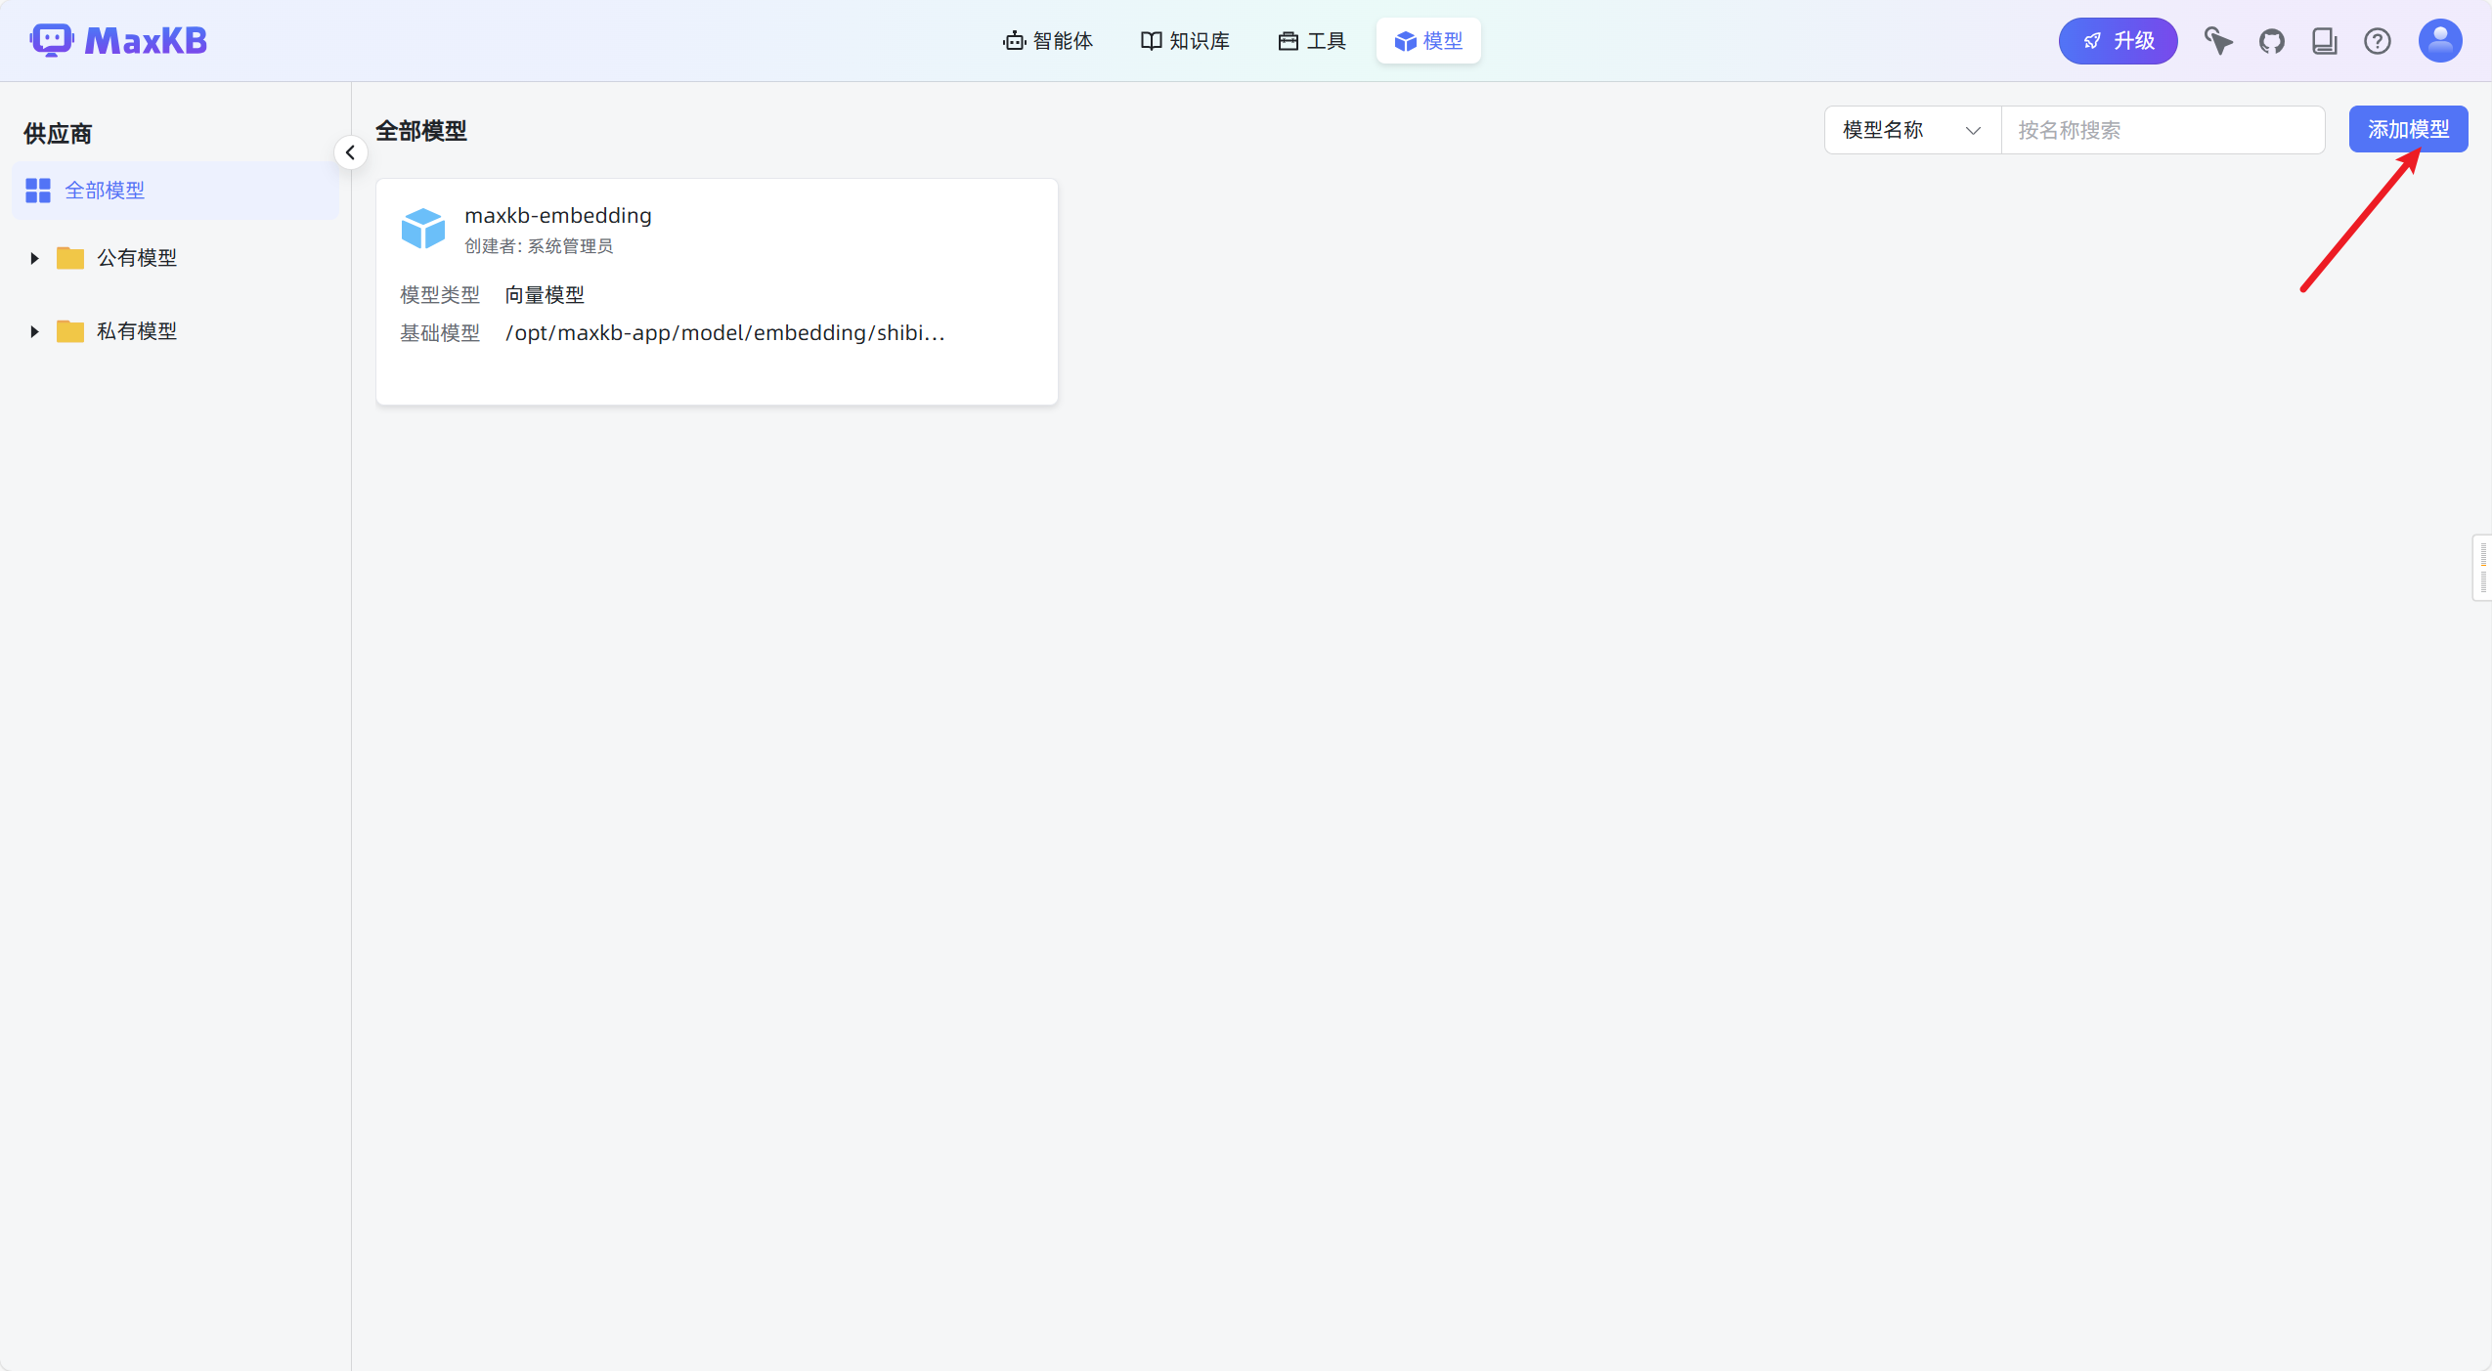Click the right-edge side handle
The width and height of the screenshot is (2492, 1371).
click(2482, 568)
